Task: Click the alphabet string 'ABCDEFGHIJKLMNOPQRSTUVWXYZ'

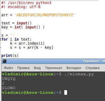Action: (x=45, y=15)
